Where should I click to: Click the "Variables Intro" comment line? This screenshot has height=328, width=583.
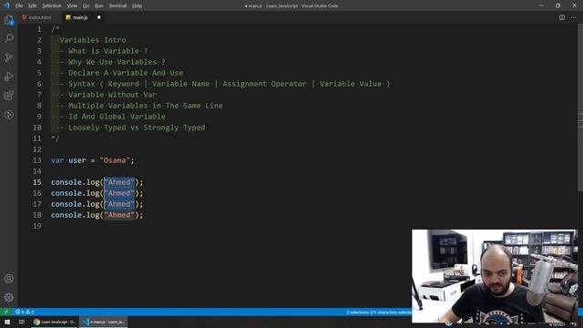coord(93,40)
